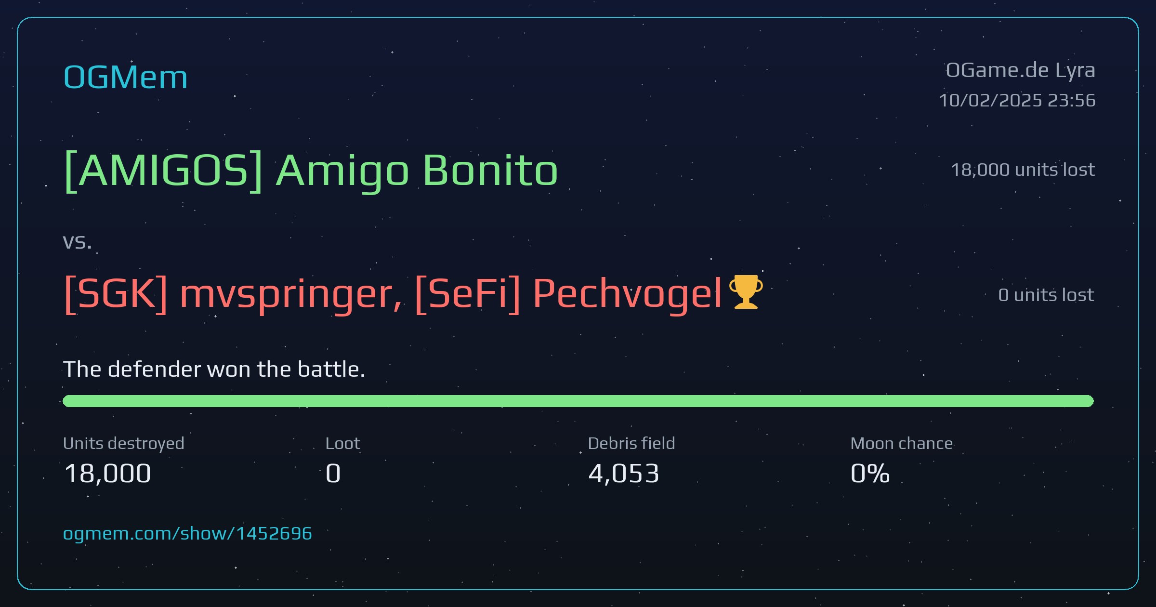Click the Units destroyed value 18,000
Viewport: 1156px width, 607px height.
click(x=107, y=474)
